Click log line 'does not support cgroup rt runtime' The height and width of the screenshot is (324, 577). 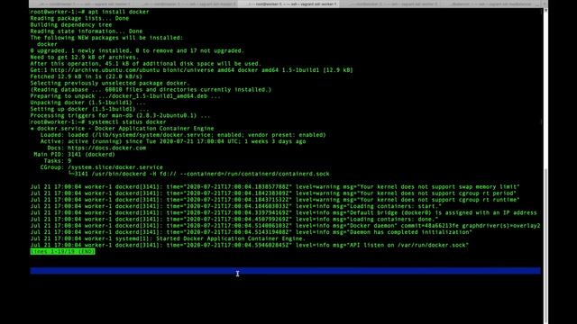[x=275, y=200]
